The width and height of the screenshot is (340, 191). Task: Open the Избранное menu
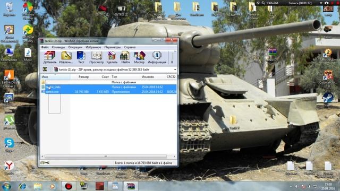[93, 47]
